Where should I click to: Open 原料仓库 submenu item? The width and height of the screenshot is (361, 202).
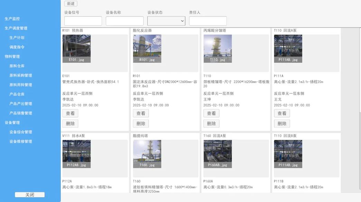tap(17, 66)
